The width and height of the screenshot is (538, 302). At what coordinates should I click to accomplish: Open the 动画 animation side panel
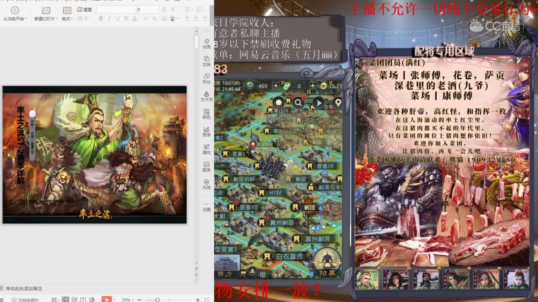[x=206, y=44]
